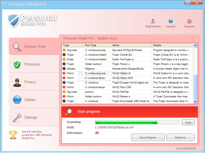205x153 pixels.
Task: Click the Update globe icon in header
Action: [x=171, y=21]
